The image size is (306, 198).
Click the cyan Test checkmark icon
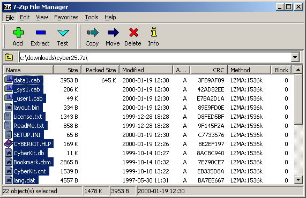click(63, 33)
